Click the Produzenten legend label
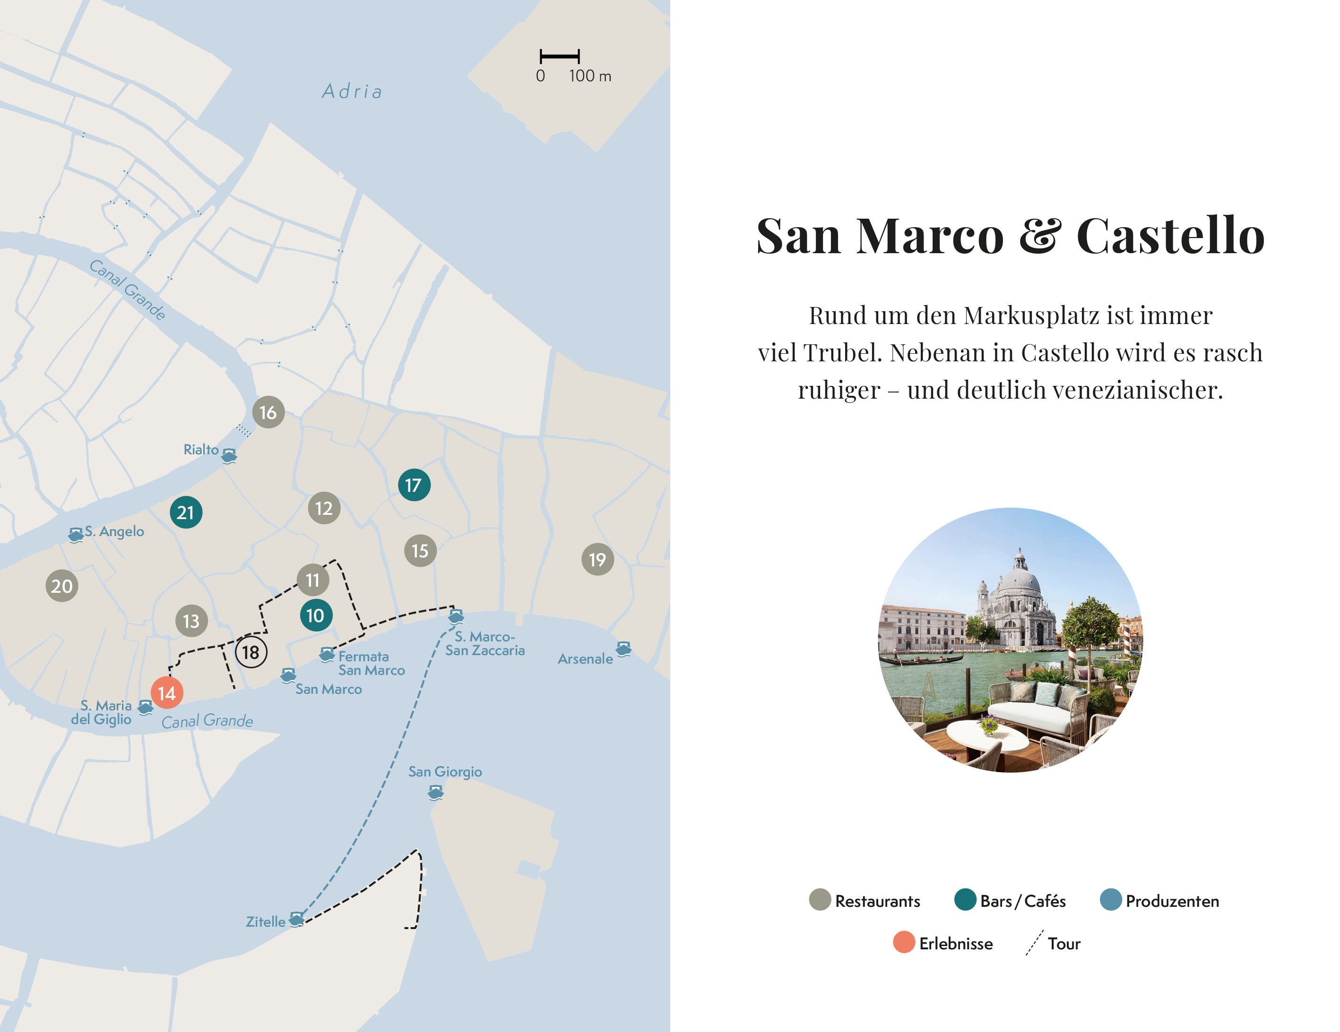Image resolution: width=1340 pixels, height=1032 pixels. tap(1172, 901)
